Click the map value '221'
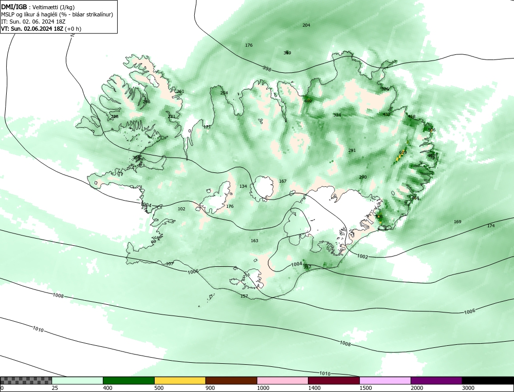Viewport: 514px width, 392px height. (172, 117)
